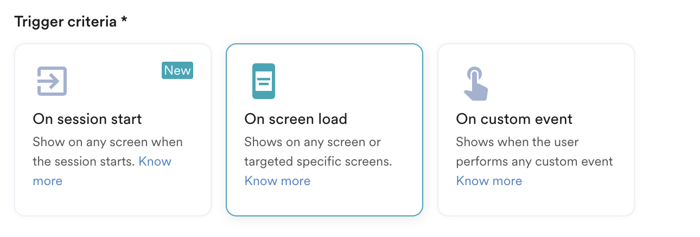
Task: Click 'Show on any screen when' description text
Action: click(x=107, y=142)
